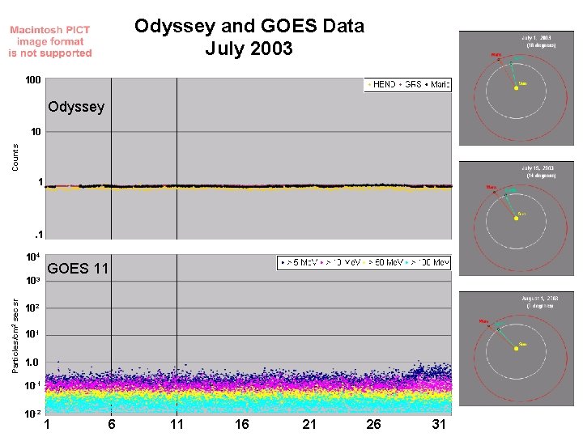583x437 pixels.
Task: Click the 10¹ tick on the GOES axis
Action: click(x=32, y=334)
